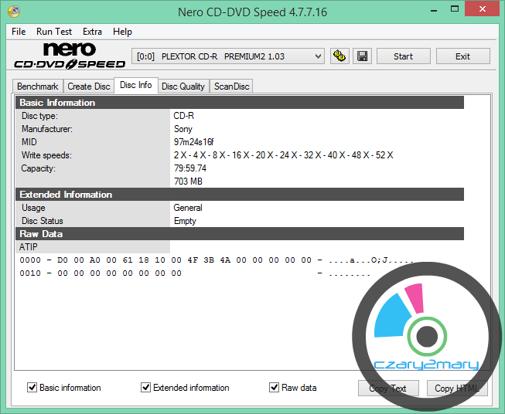This screenshot has height=414, width=505.
Task: Go to the Create Disc tab
Action: 88,87
